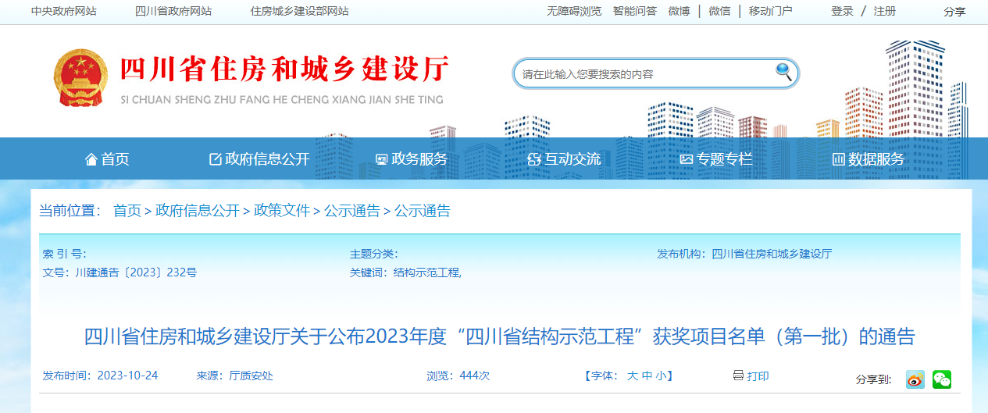Click view count 444次

pyautogui.click(x=475, y=376)
